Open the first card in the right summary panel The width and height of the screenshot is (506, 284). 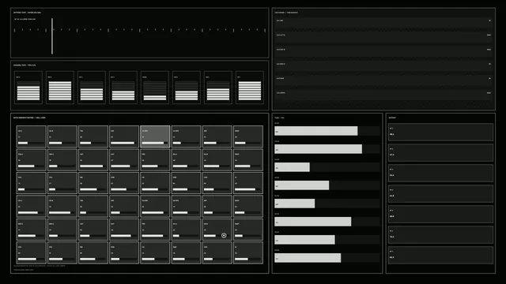440,132
